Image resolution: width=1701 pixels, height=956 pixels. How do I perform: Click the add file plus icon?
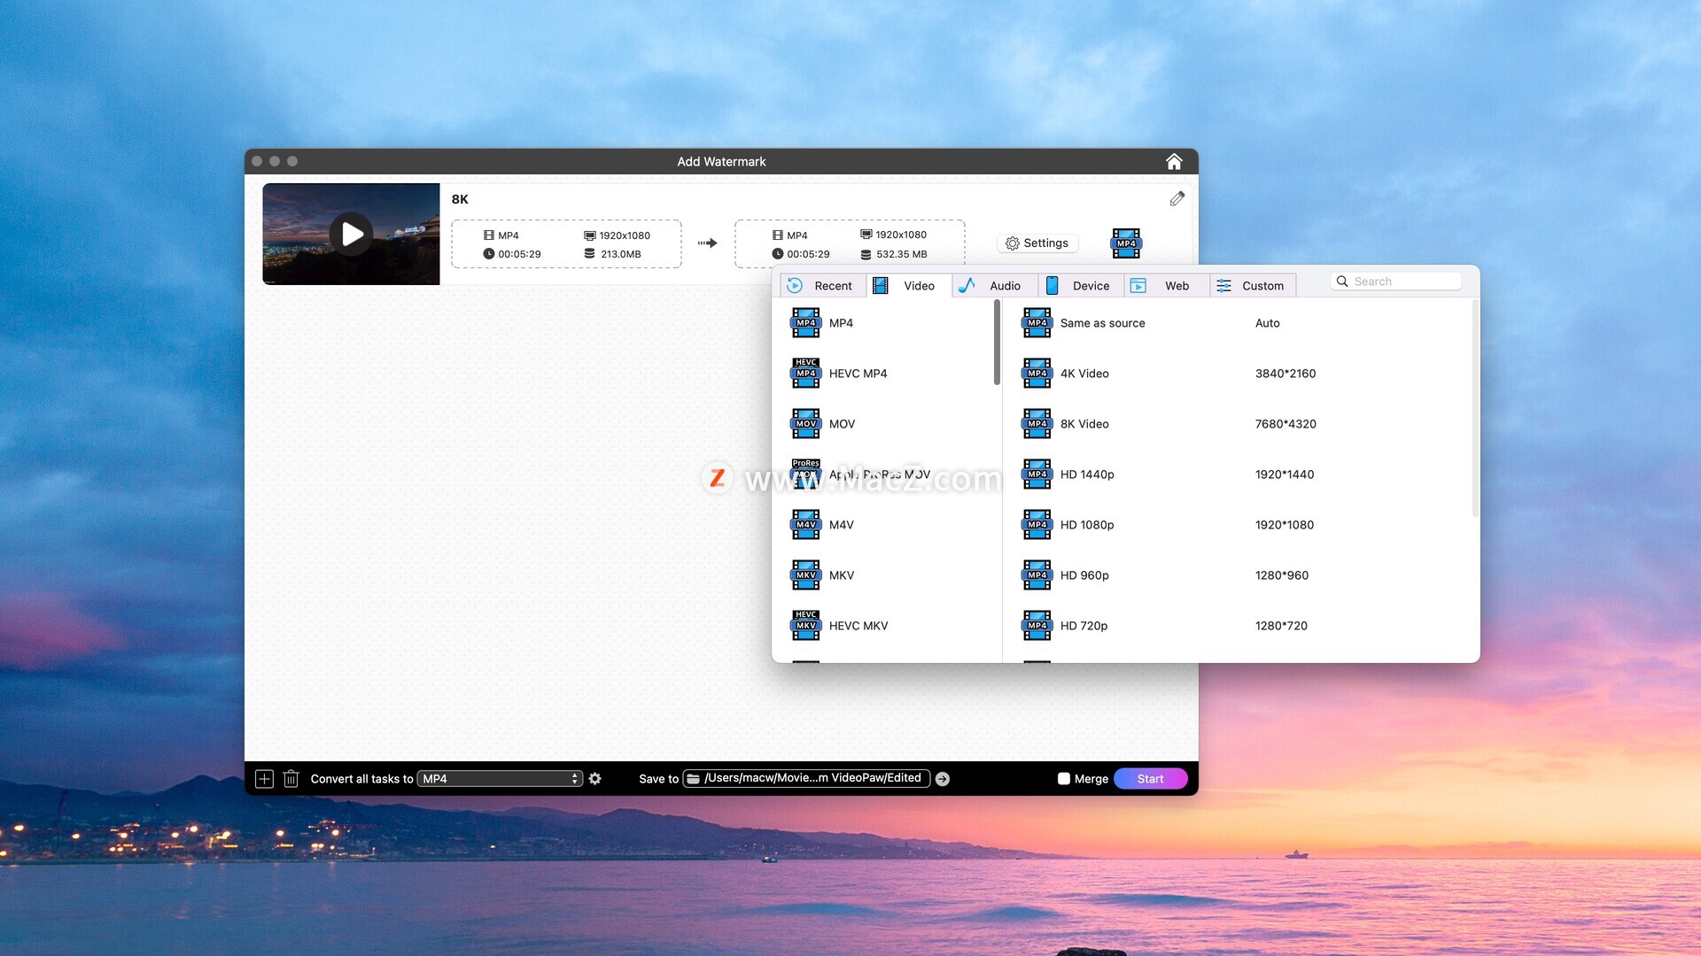(264, 779)
